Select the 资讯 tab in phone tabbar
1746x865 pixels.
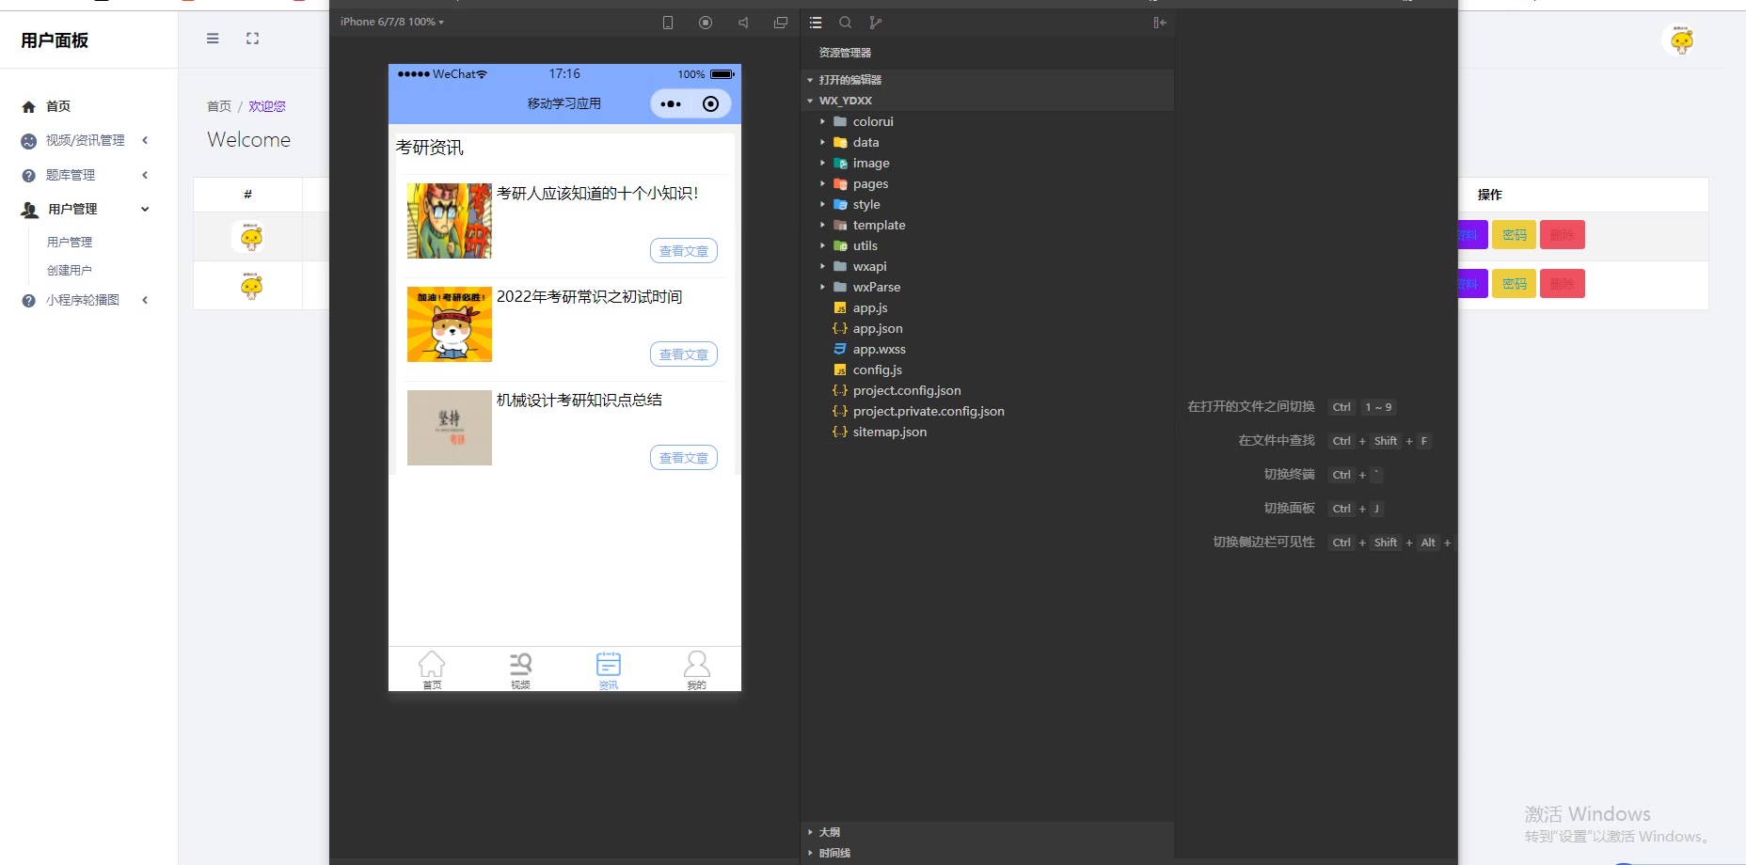pyautogui.click(x=609, y=670)
